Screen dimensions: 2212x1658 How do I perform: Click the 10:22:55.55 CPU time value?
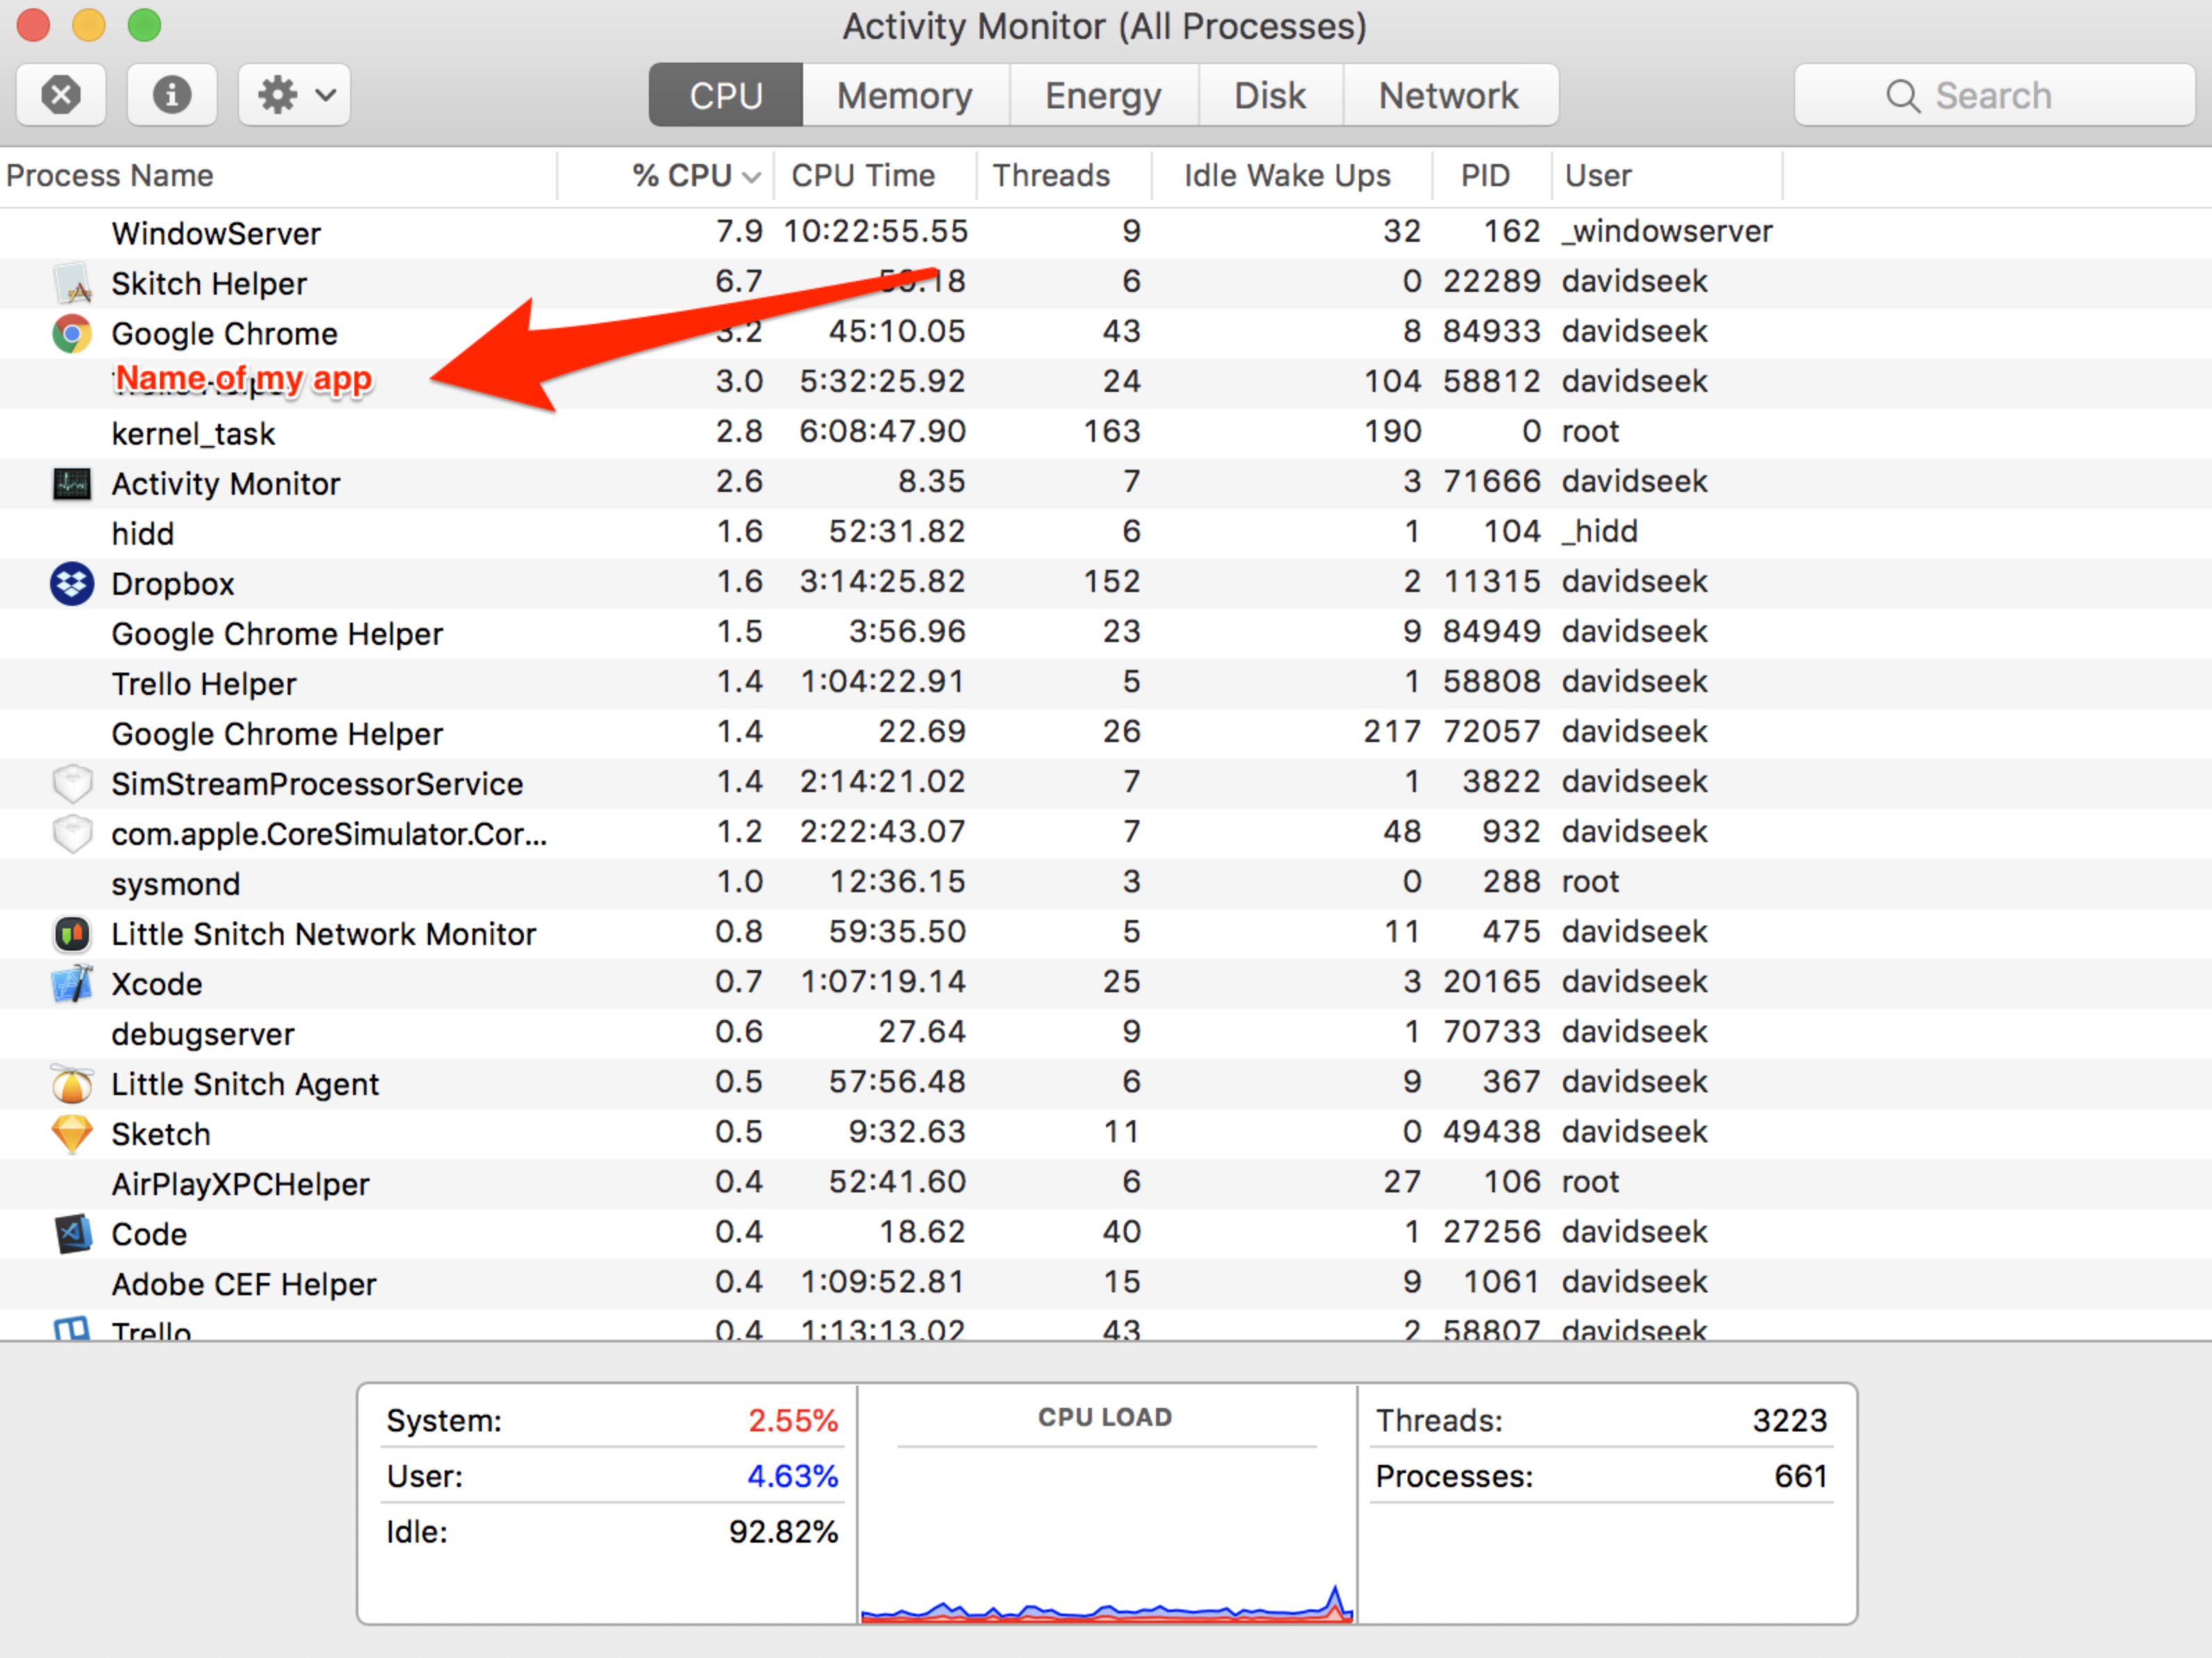[876, 231]
